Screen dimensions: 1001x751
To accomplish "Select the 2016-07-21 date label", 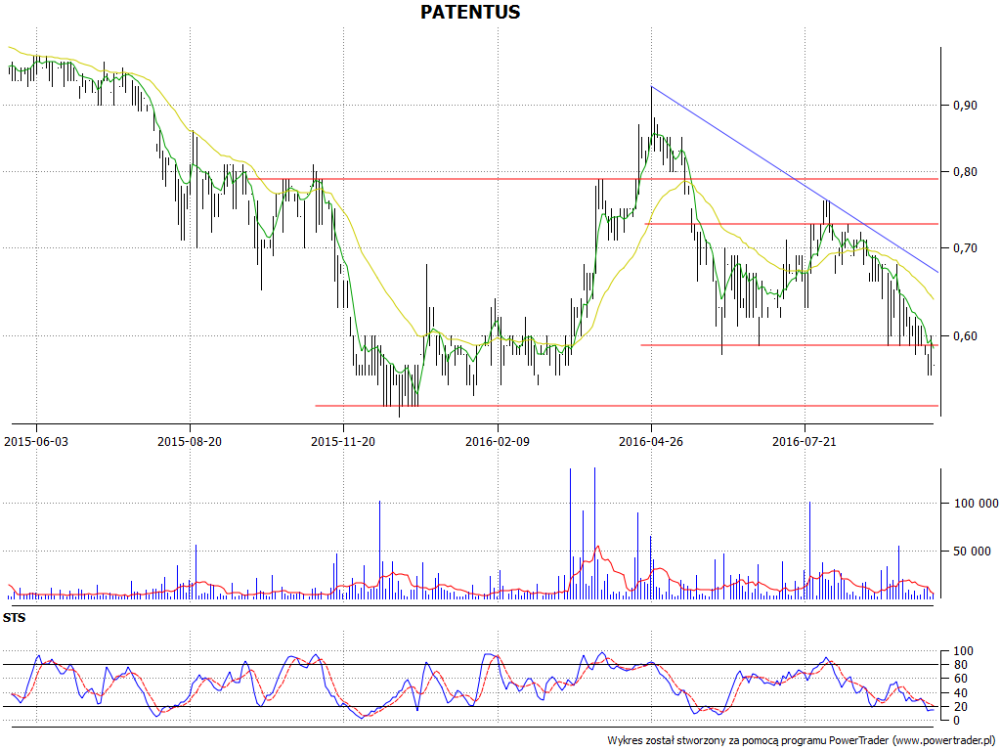I will (x=805, y=441).
